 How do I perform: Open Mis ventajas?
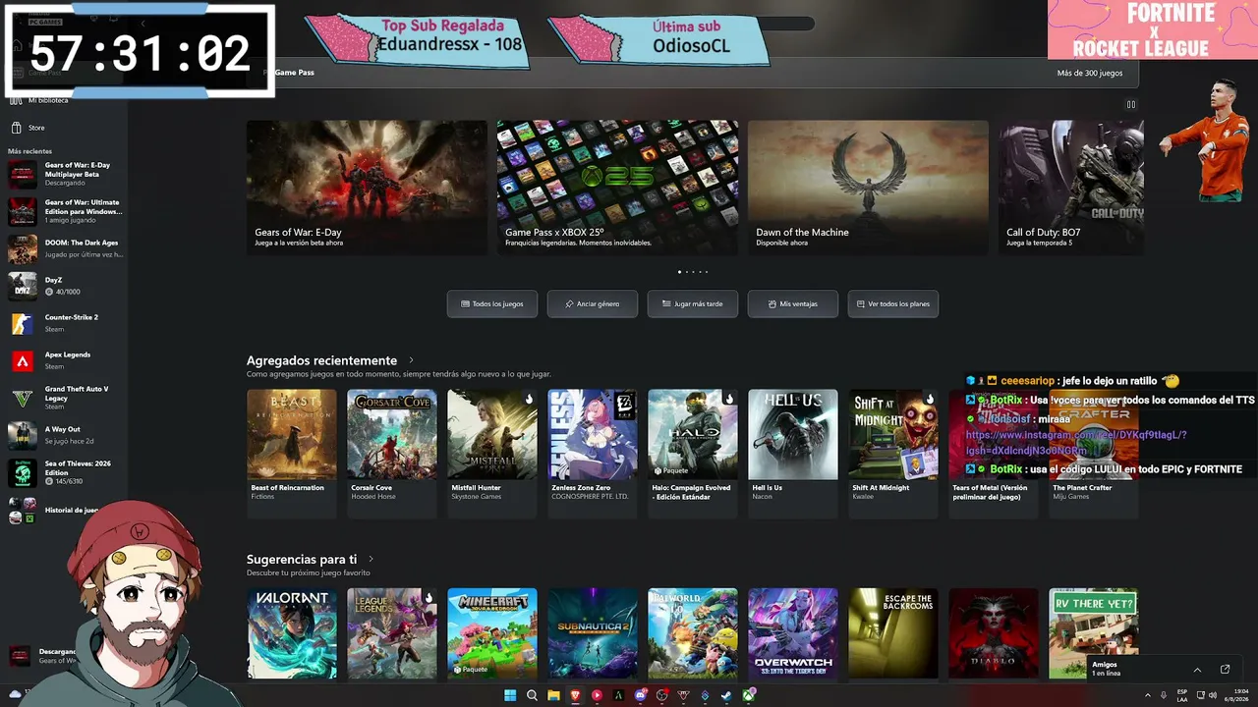pyautogui.click(x=793, y=304)
